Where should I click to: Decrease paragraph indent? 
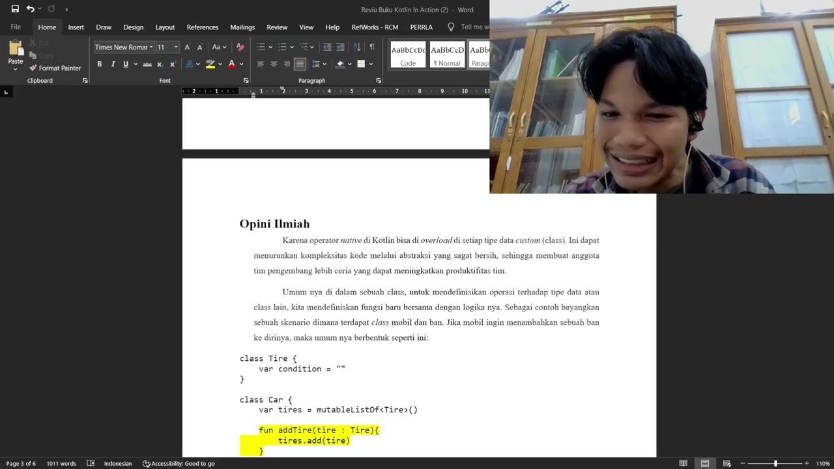click(x=327, y=47)
